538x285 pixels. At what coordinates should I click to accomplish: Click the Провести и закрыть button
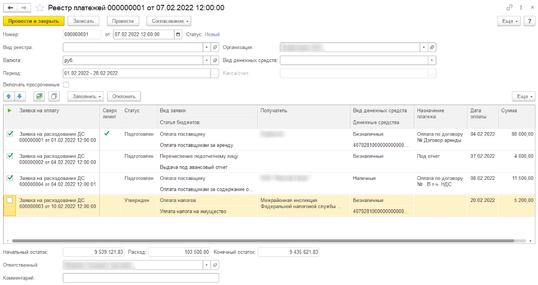pyautogui.click(x=33, y=22)
